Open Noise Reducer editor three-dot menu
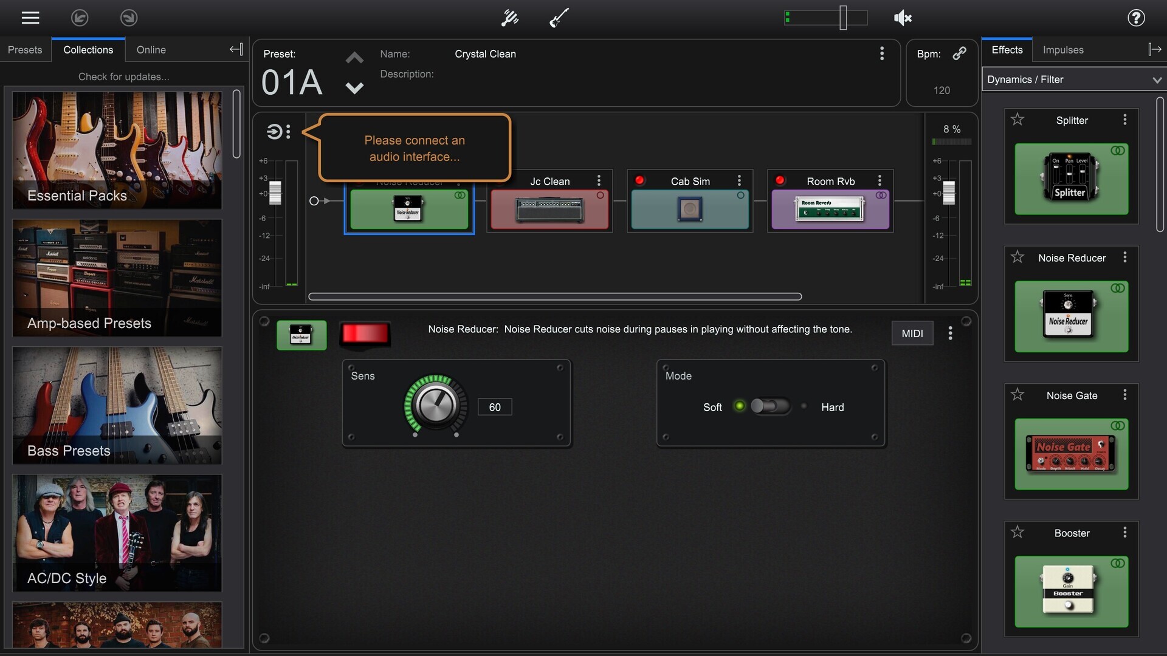1167x656 pixels. [951, 333]
